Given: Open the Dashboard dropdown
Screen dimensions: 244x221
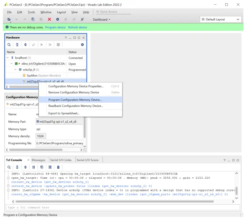Looking at the screenshot, I should pyautogui.click(x=102, y=20).
